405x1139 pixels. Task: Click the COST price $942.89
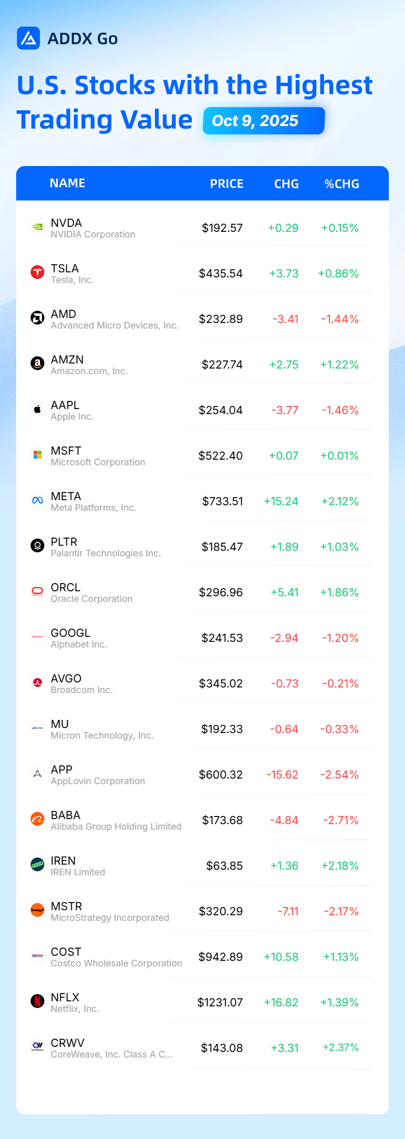click(x=221, y=957)
